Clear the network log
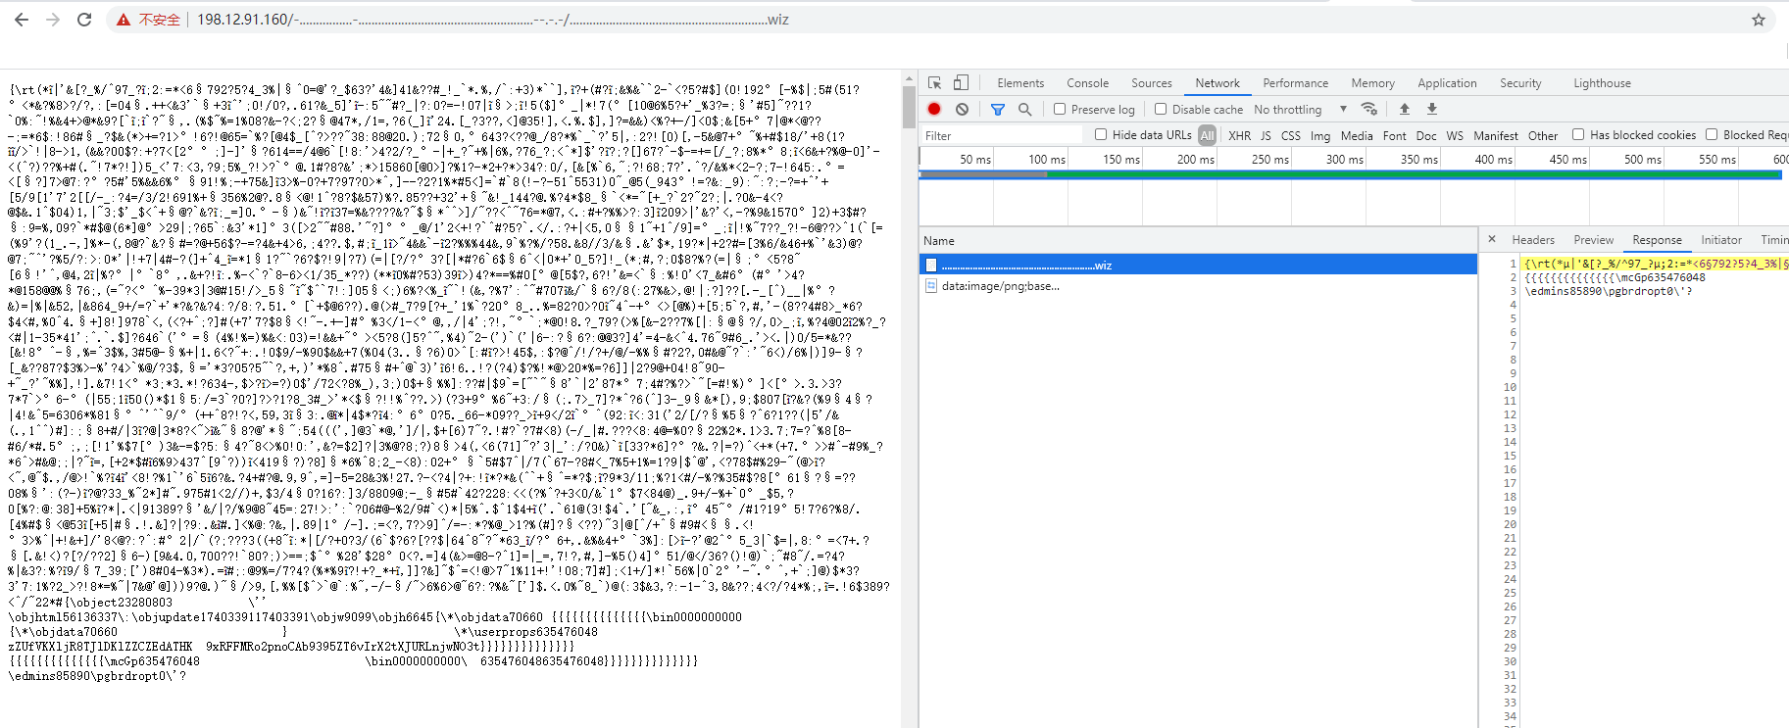Viewport: 1789px width, 728px height. 963,109
